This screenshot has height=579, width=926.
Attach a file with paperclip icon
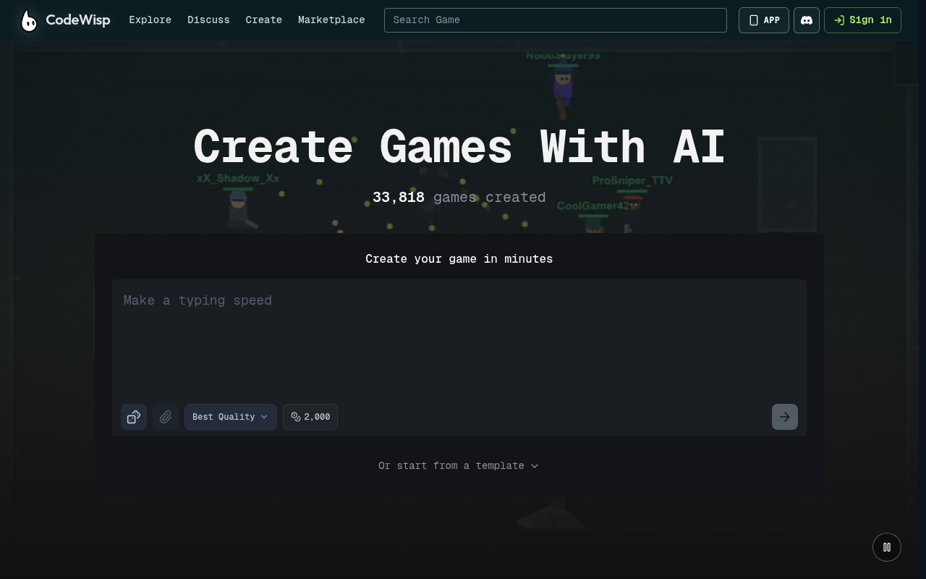166,417
